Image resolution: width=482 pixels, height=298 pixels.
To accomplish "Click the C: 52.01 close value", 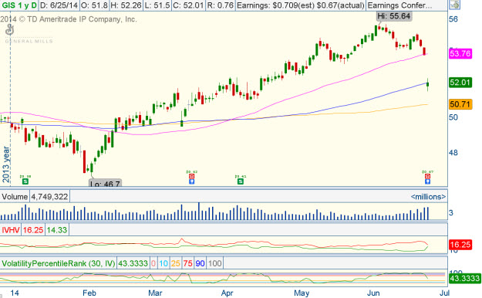I will pyautogui.click(x=188, y=5).
